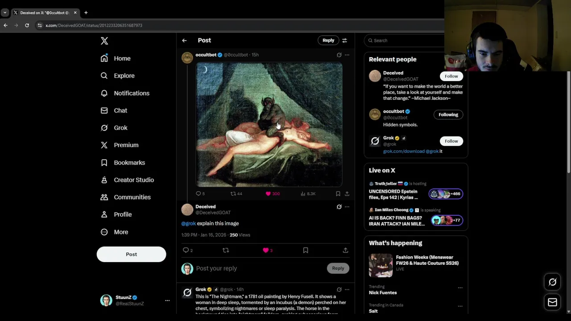Viewport: 571px width, 321px height.
Task: Bookmark the Deceived post
Action: (x=306, y=250)
